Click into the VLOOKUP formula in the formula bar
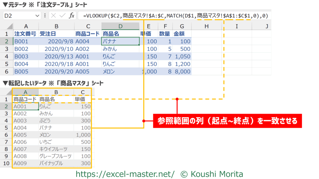The width and height of the screenshot is (319, 179). [175, 16]
